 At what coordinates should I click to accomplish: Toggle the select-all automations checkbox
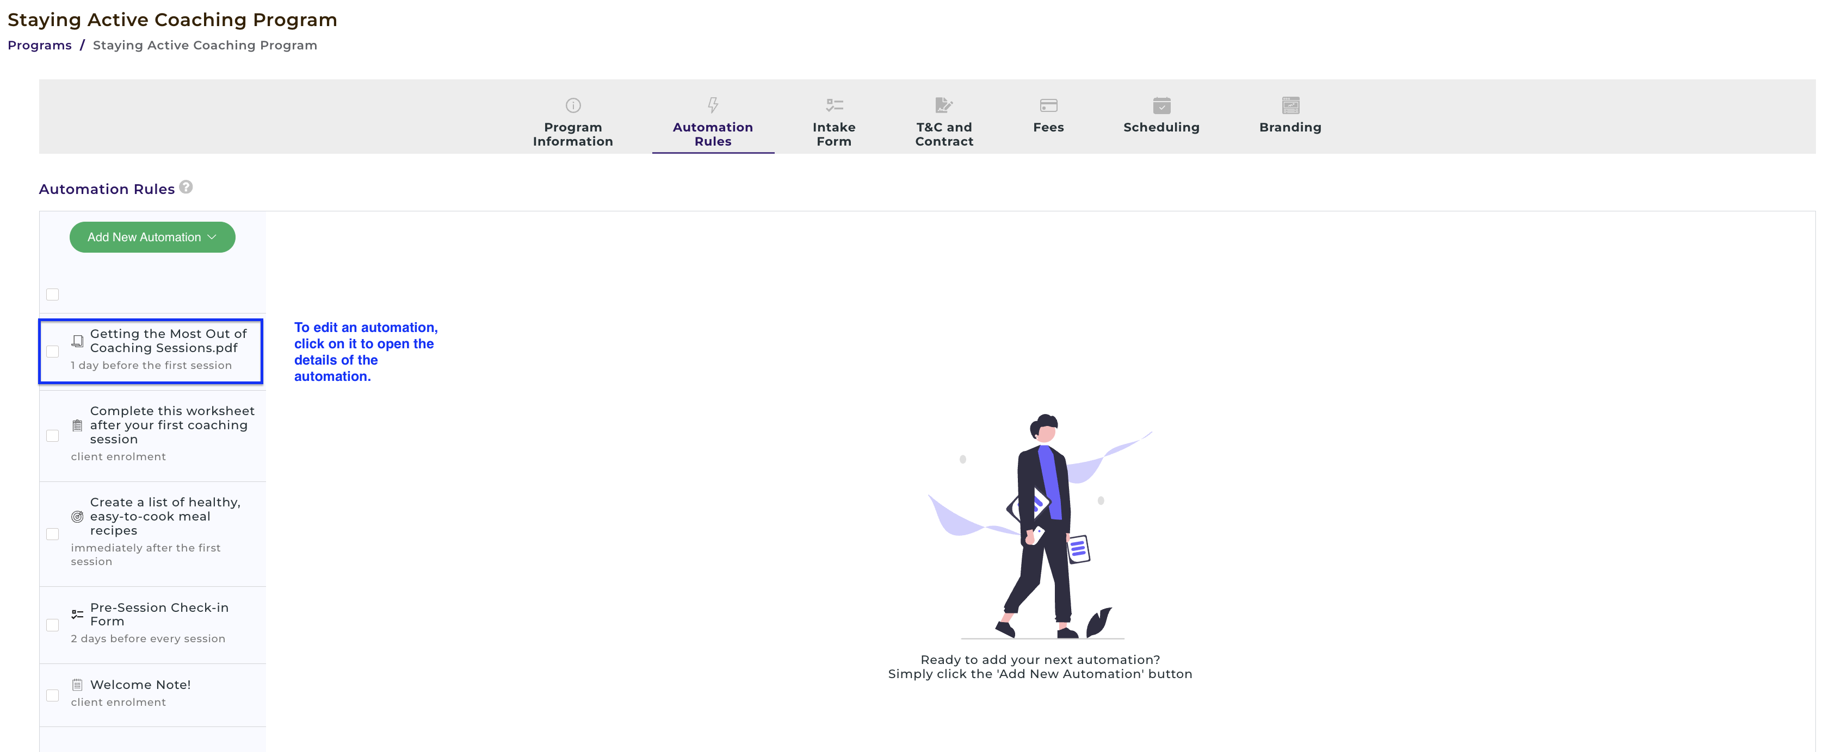point(53,294)
